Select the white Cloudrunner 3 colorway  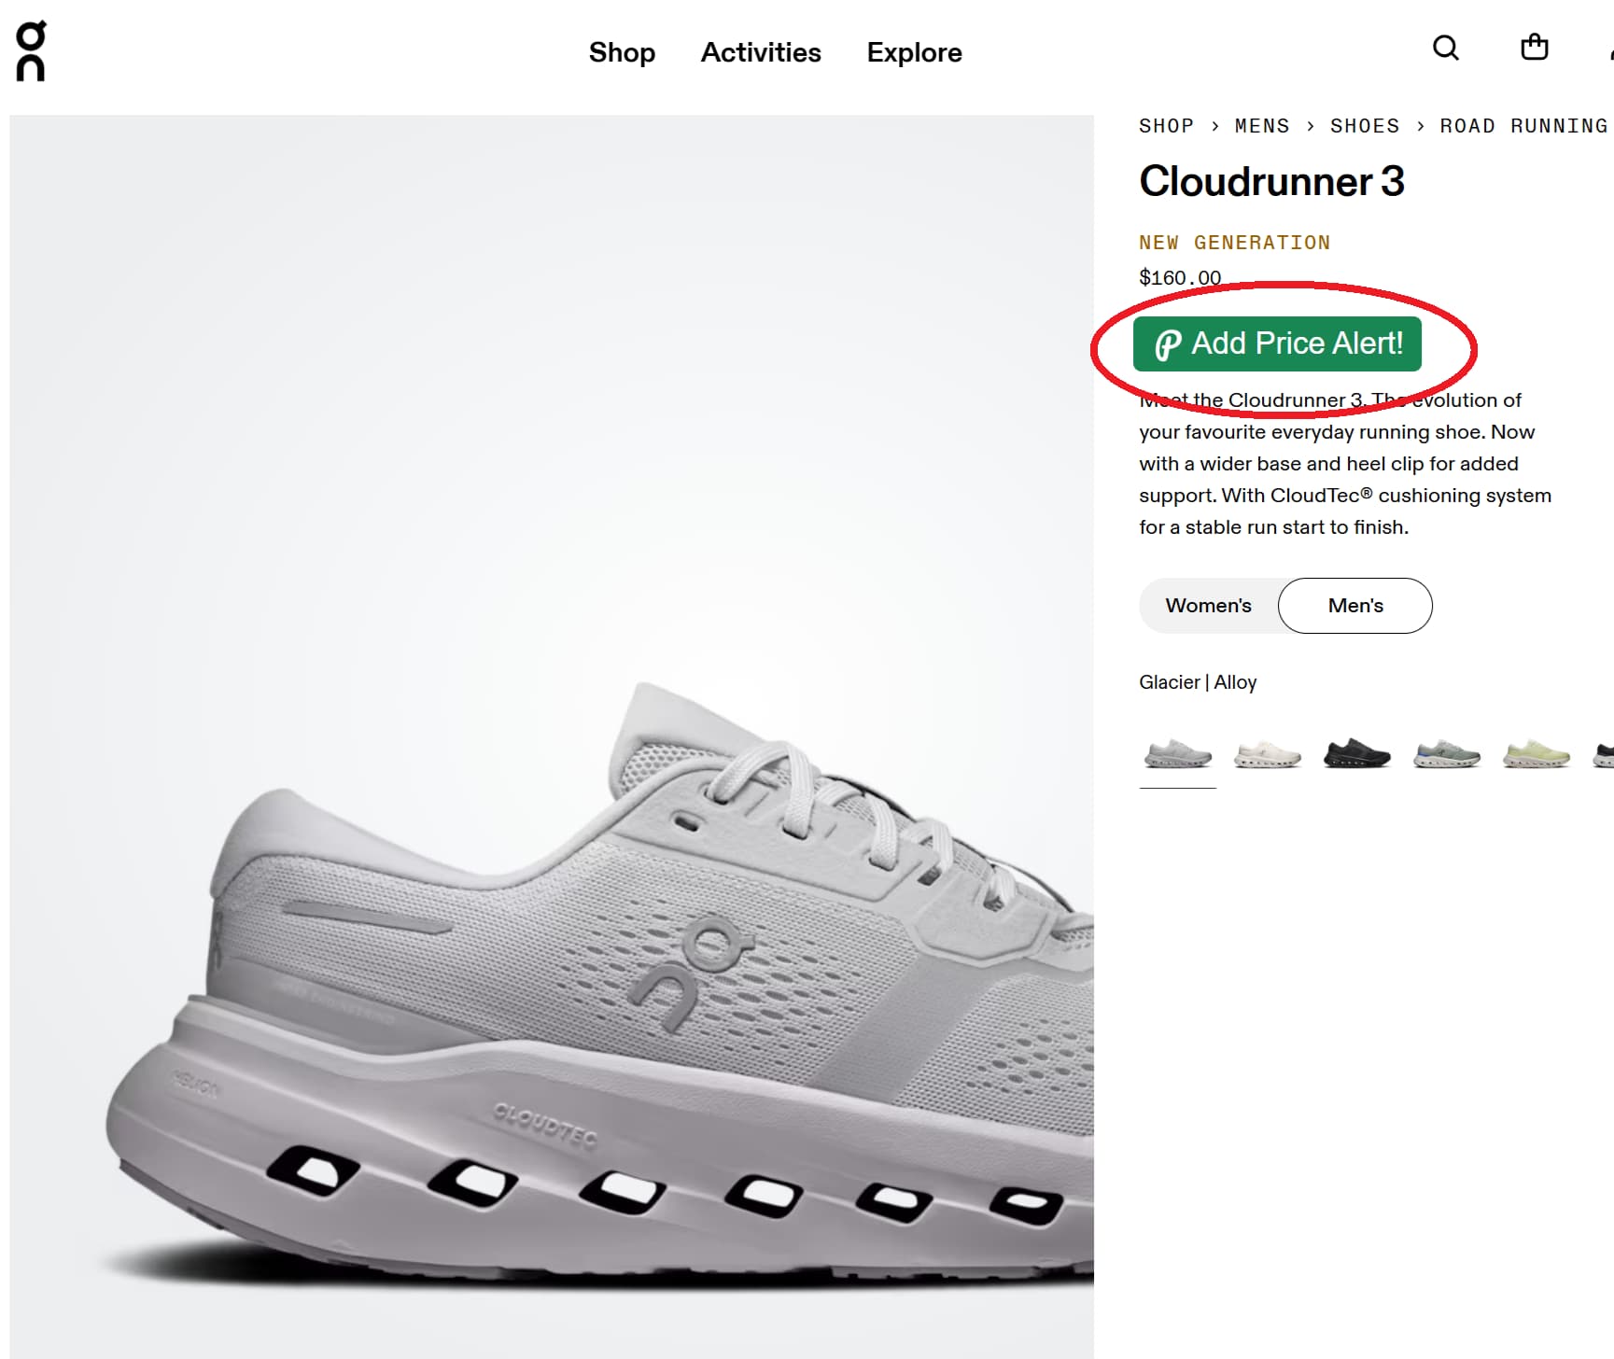click(1267, 754)
